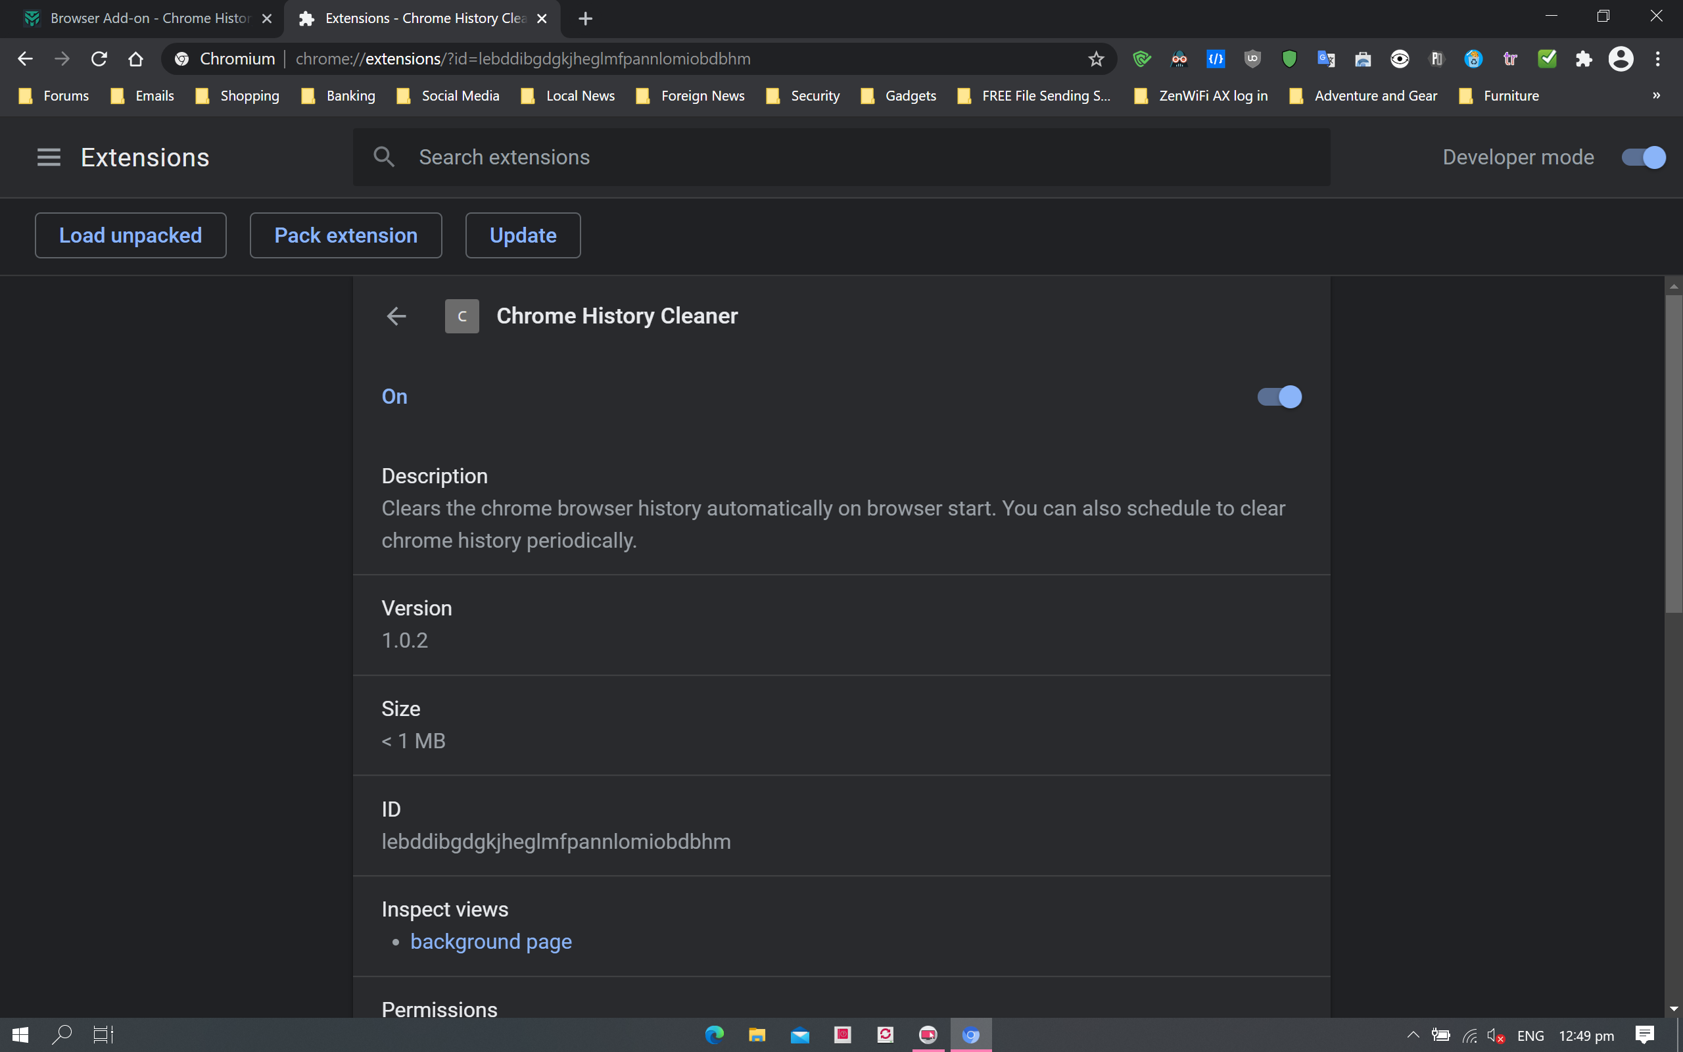Go back to extensions list arrow
Image resolution: width=1683 pixels, height=1052 pixels.
click(x=396, y=316)
